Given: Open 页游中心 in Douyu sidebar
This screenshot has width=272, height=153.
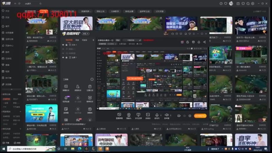Looking at the screenshot, I should (7, 46).
